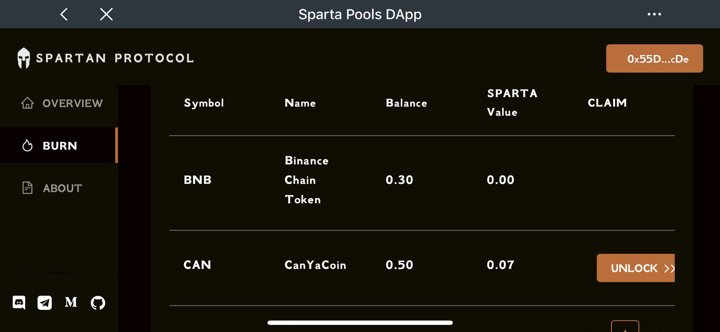Select page 1 in the pagination control

625,330
